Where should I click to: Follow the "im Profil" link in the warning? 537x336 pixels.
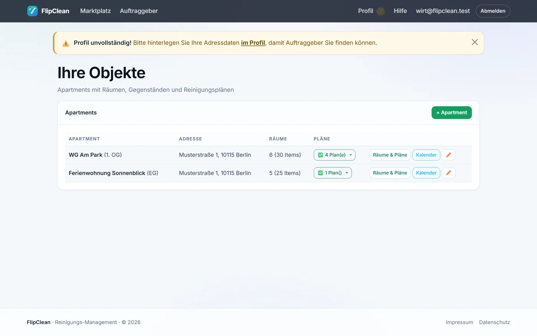click(253, 43)
